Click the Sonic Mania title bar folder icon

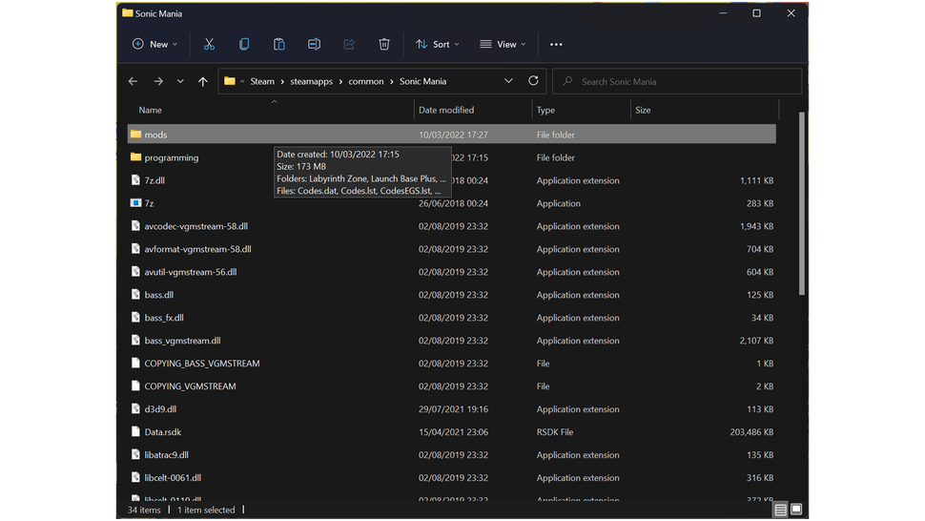coord(128,12)
